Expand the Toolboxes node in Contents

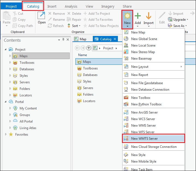(10, 62)
